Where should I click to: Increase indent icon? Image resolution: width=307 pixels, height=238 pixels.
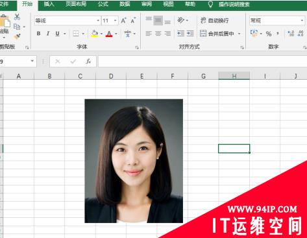point(190,34)
